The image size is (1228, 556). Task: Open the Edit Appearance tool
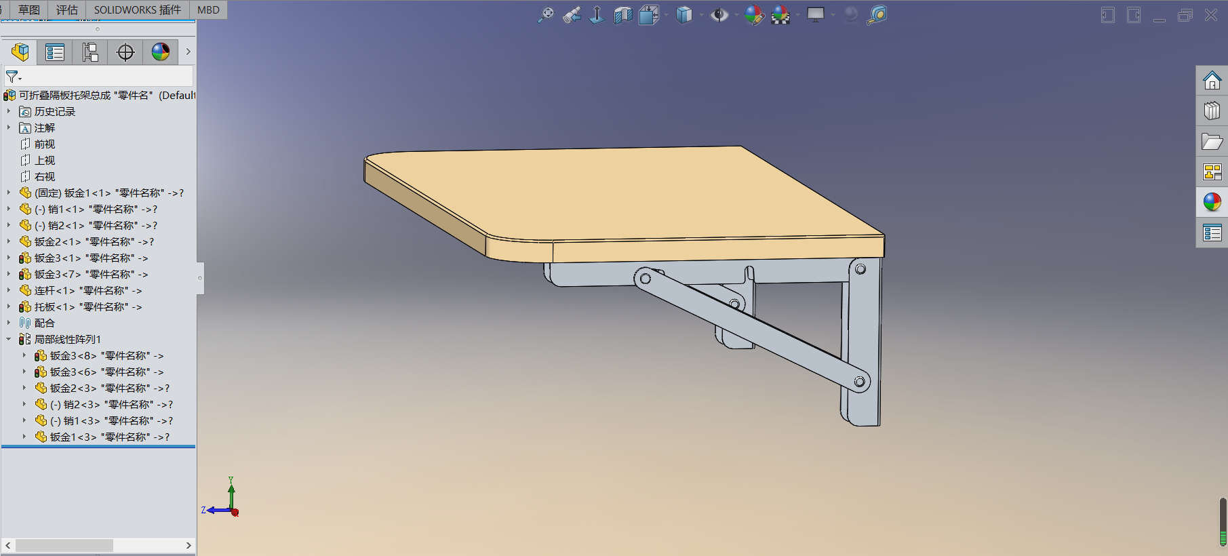(x=754, y=15)
